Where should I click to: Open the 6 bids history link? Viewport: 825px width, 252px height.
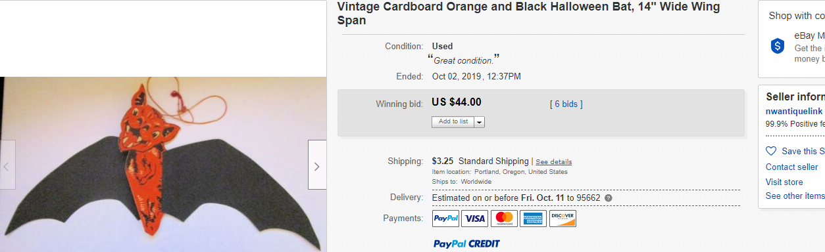(x=566, y=104)
